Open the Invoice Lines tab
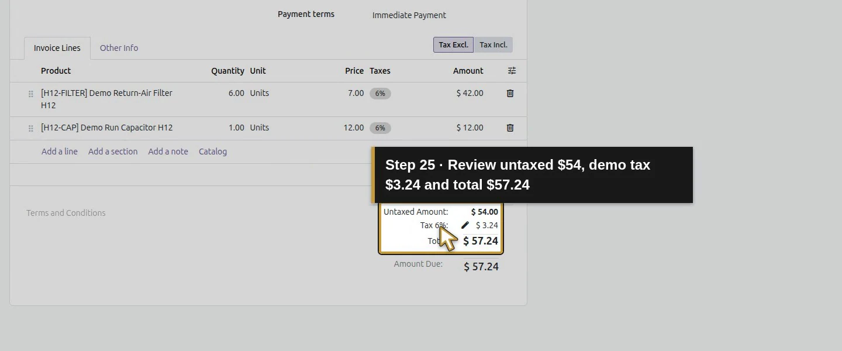 pyautogui.click(x=57, y=48)
